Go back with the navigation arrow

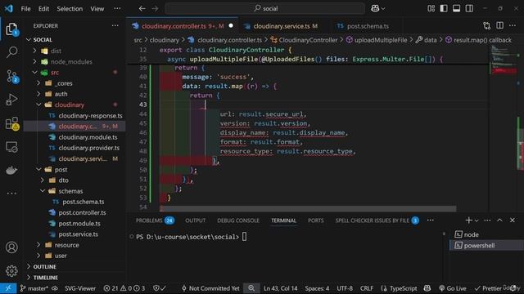142,9
